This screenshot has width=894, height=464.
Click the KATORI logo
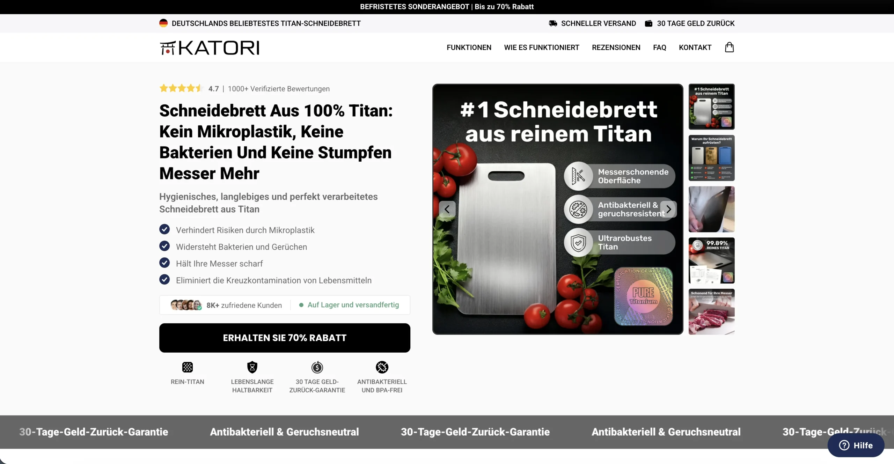[210, 48]
